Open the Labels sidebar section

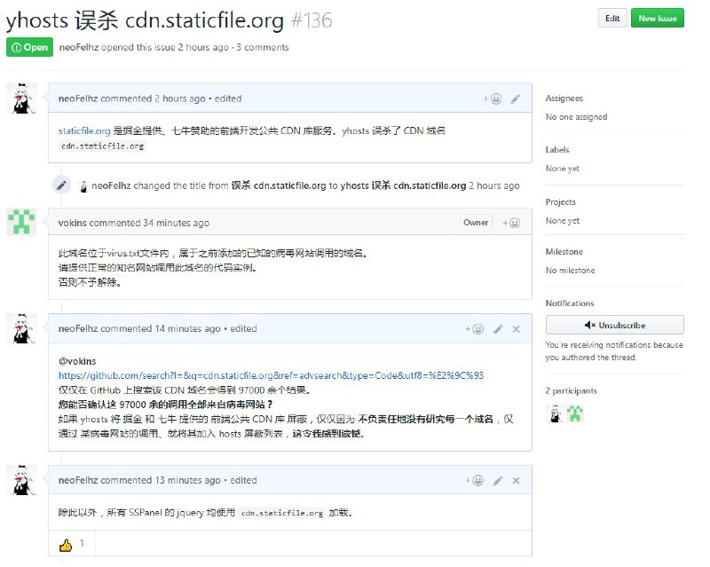[x=557, y=150]
